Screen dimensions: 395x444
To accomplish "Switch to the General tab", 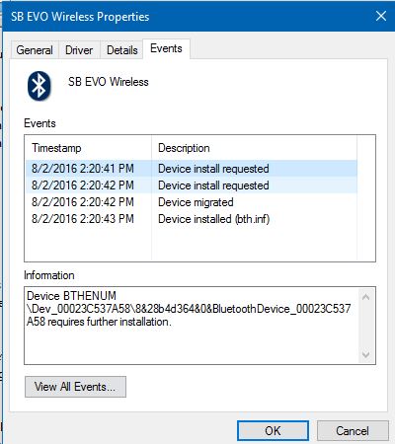I will 35,50.
